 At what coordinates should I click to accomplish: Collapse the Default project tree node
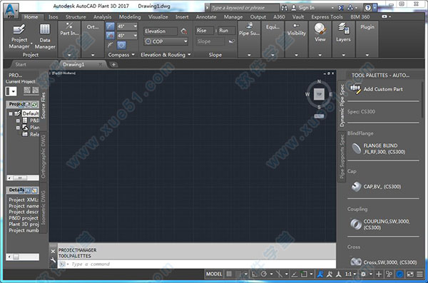coord(11,113)
